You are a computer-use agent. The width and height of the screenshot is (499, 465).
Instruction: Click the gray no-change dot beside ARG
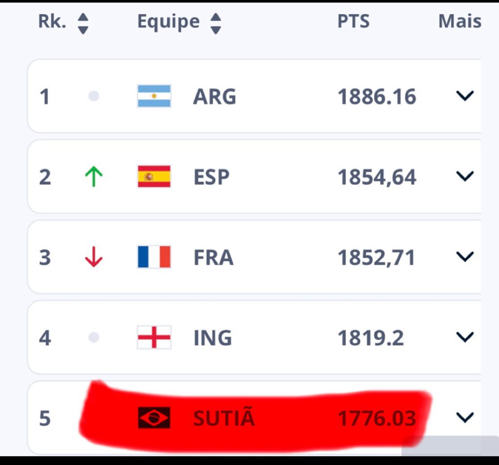point(94,96)
